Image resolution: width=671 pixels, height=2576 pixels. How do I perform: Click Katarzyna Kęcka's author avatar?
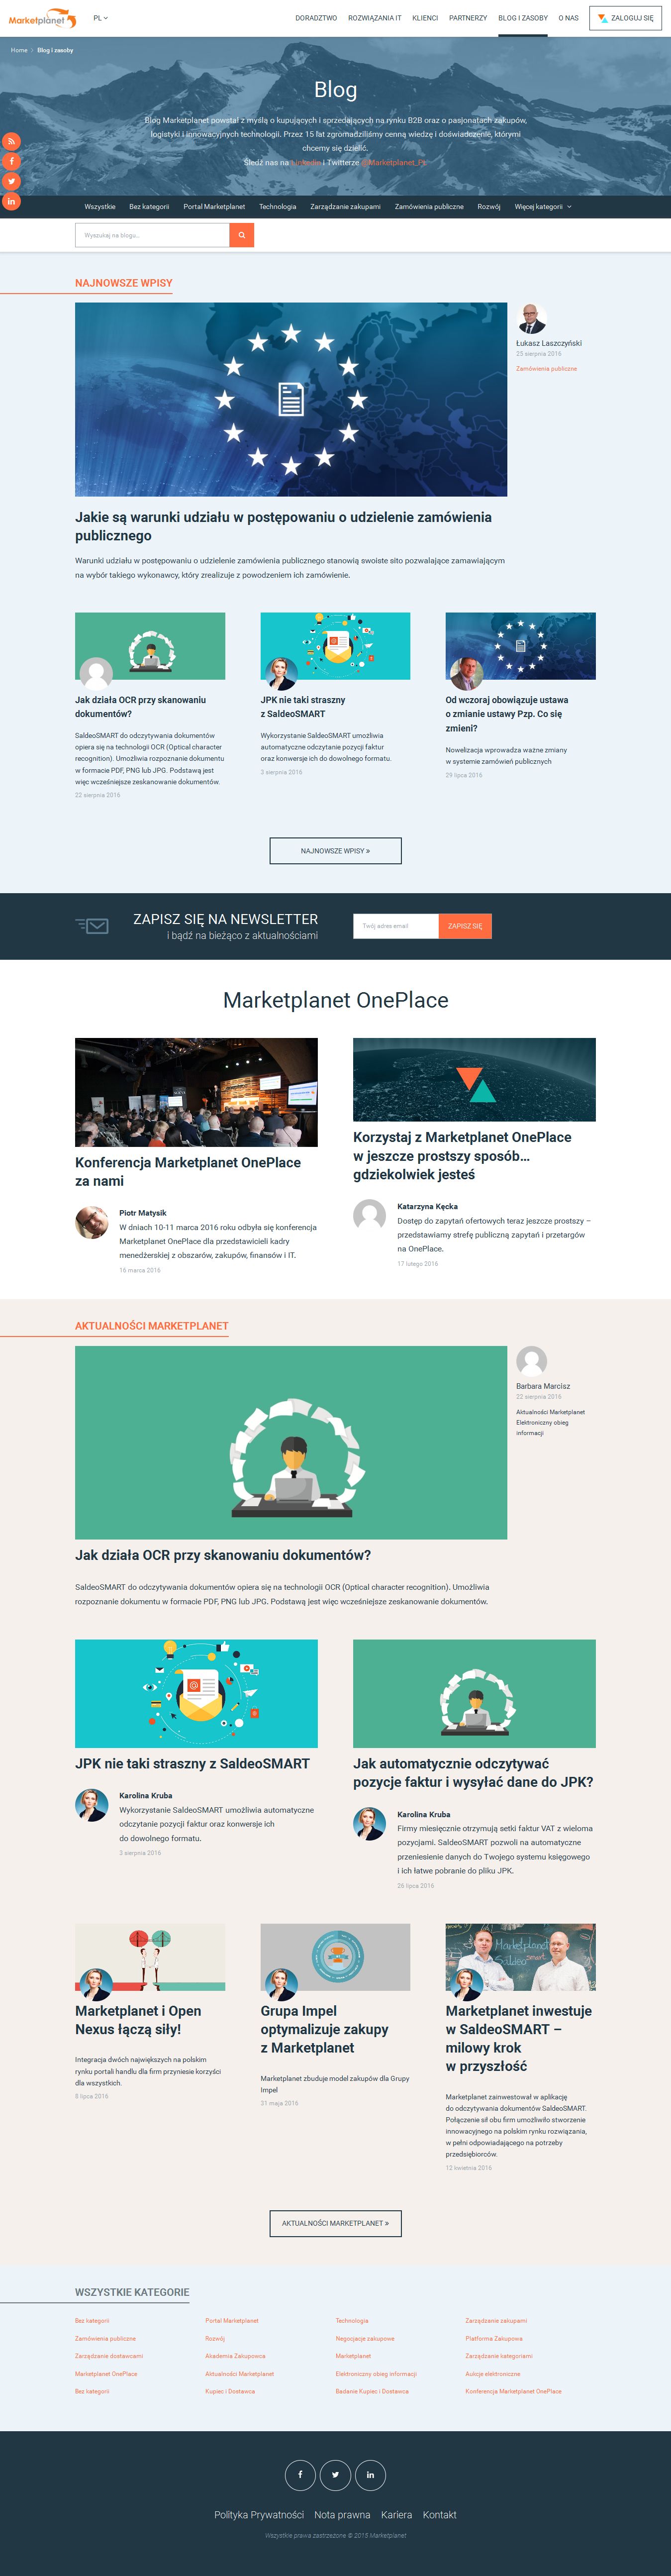[x=370, y=1216]
